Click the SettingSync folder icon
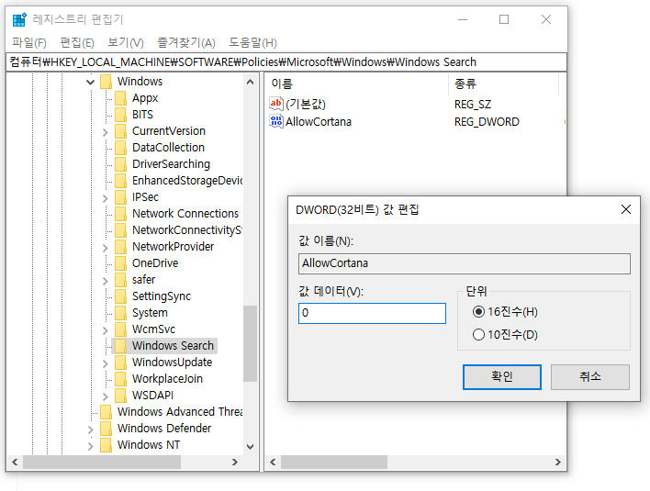The width and height of the screenshot is (650, 491). (120, 296)
